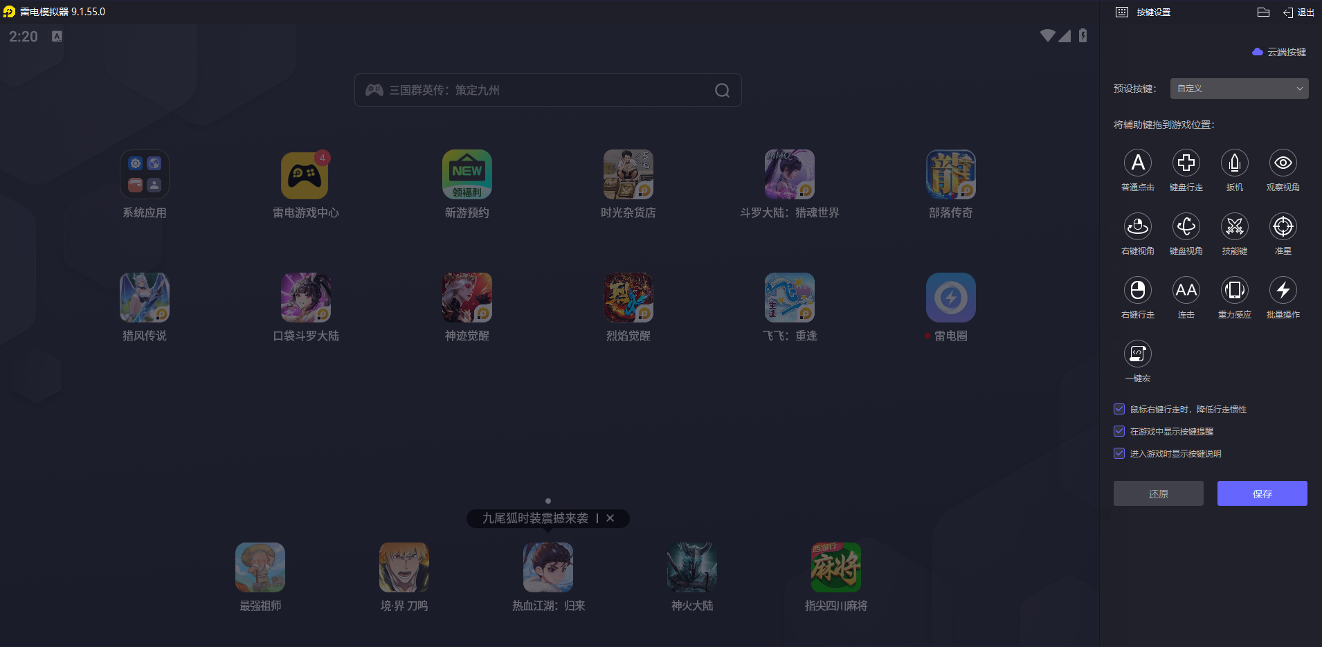Select the 键盘视角 keyboard view icon
The width and height of the screenshot is (1322, 647).
[x=1186, y=227]
